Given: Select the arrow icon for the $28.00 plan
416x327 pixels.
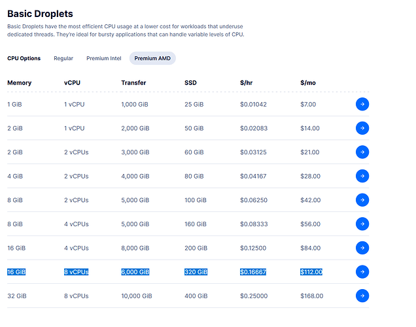Looking at the screenshot, I should coord(362,176).
